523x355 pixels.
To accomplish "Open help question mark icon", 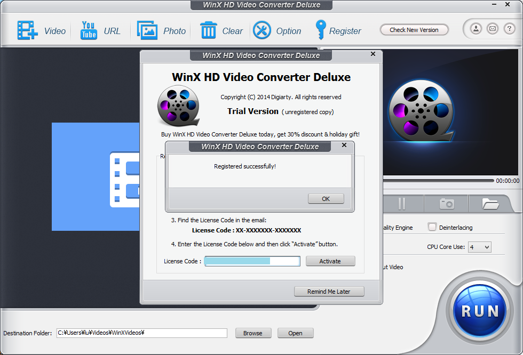I will pos(509,29).
